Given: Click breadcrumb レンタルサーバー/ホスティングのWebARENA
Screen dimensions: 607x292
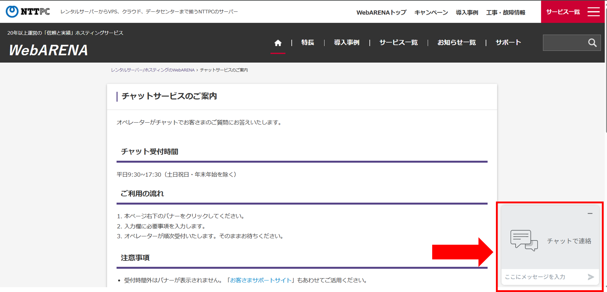Looking at the screenshot, I should tap(153, 70).
